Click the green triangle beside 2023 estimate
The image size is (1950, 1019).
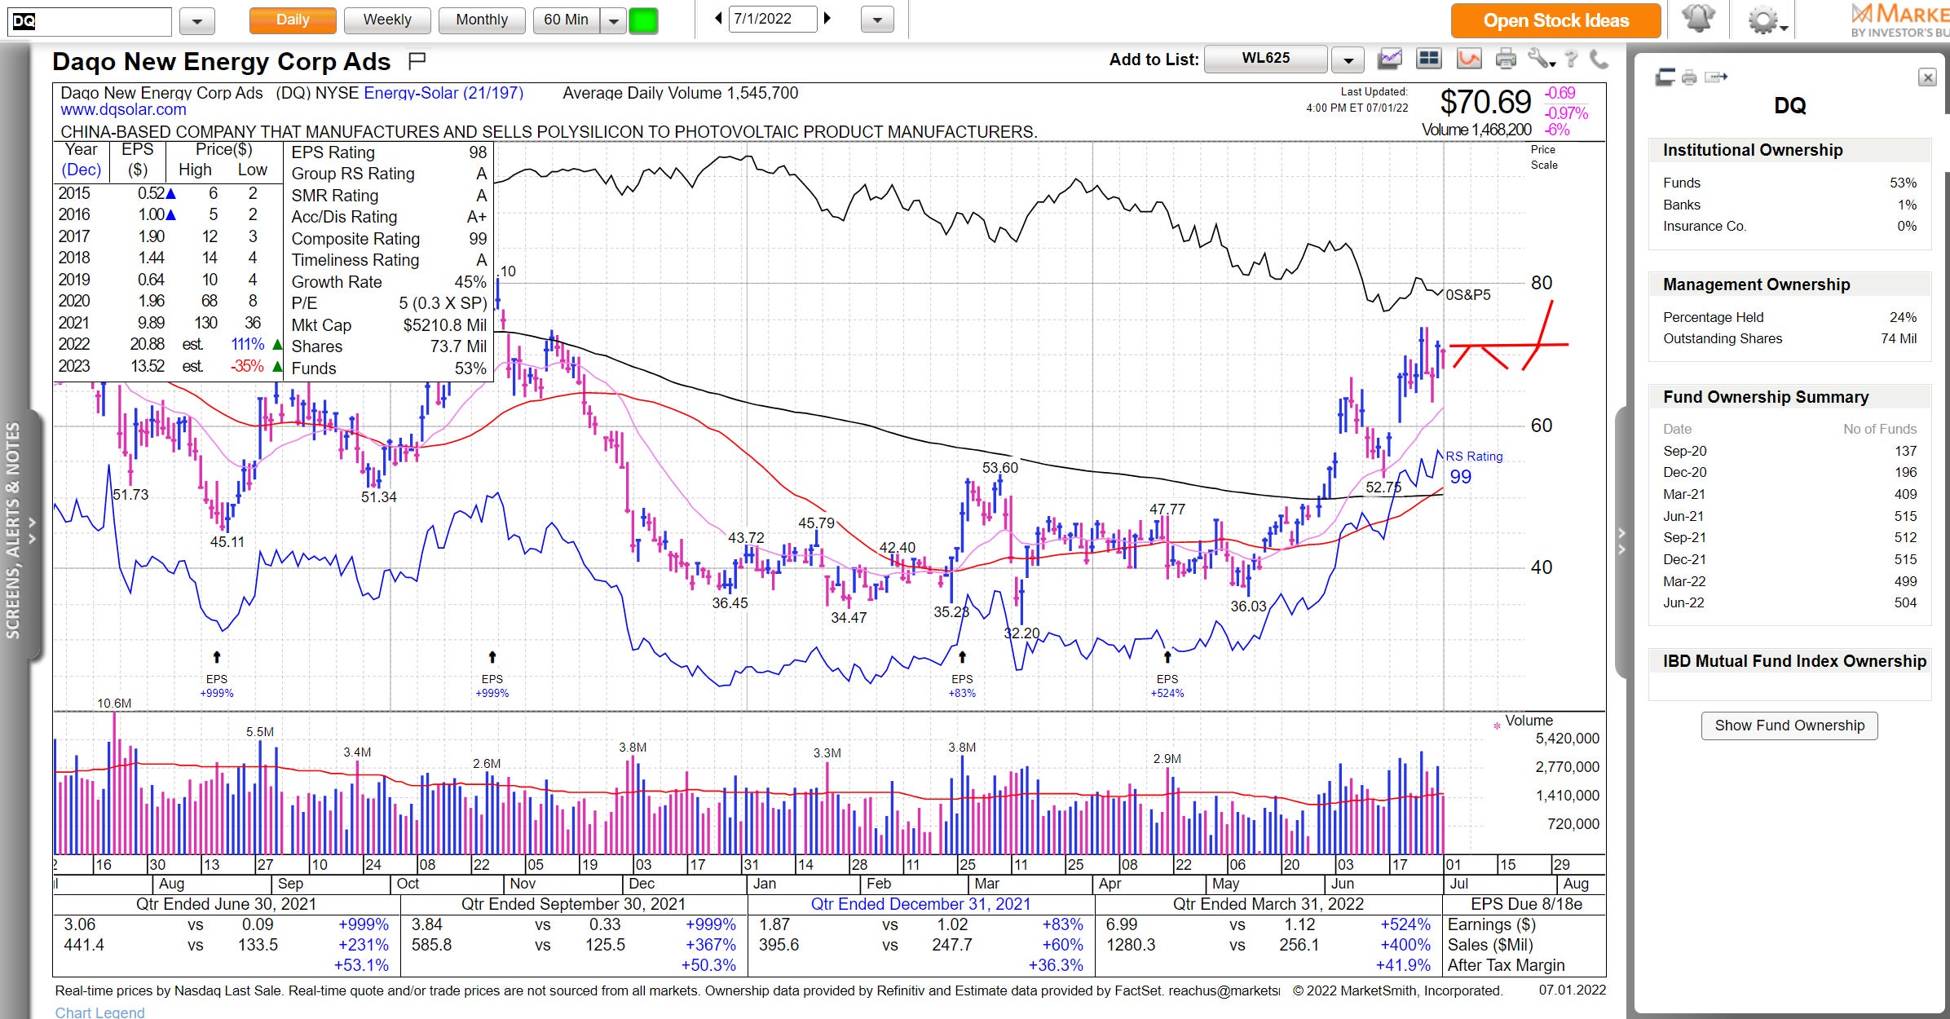pyautogui.click(x=277, y=367)
